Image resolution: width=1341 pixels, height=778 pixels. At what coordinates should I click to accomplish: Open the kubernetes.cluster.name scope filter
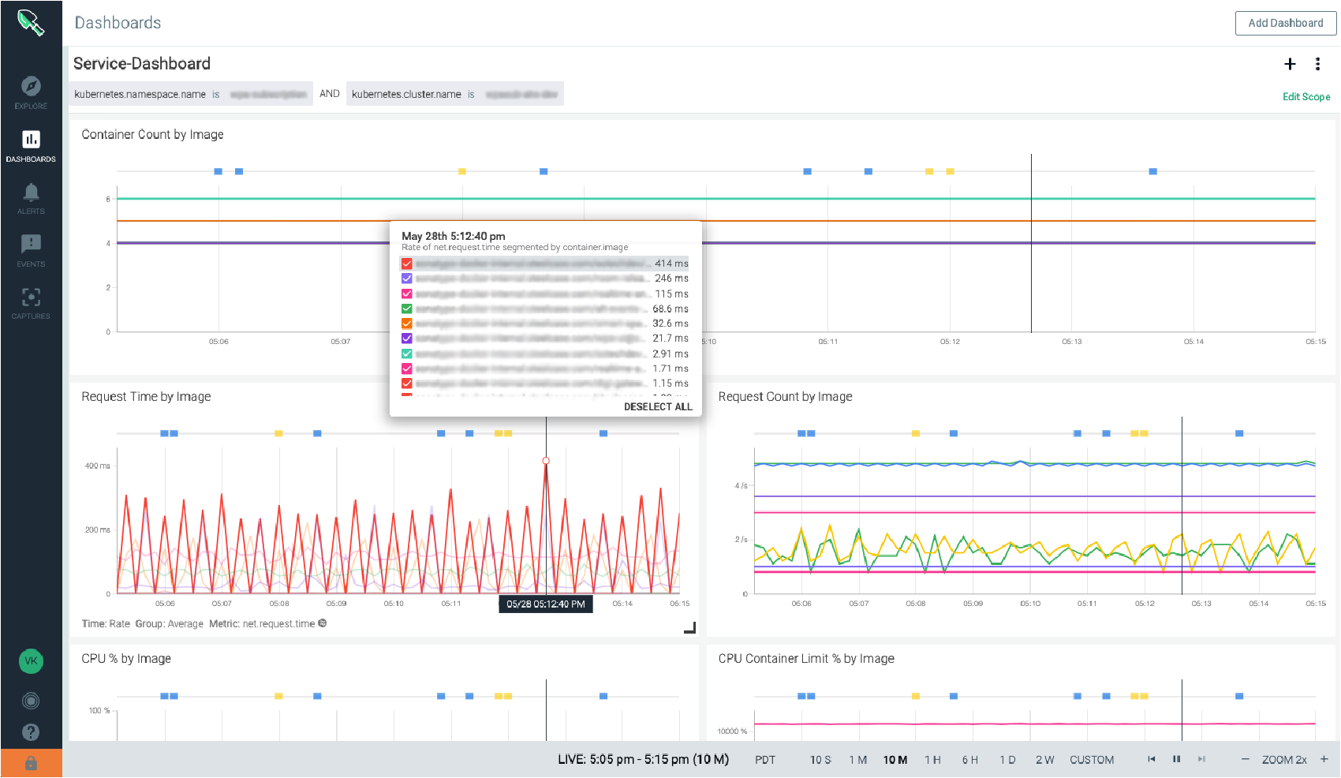click(454, 94)
